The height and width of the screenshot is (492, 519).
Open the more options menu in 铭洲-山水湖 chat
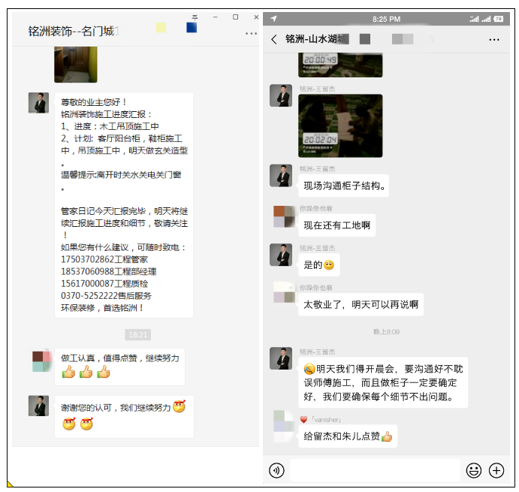(x=493, y=40)
